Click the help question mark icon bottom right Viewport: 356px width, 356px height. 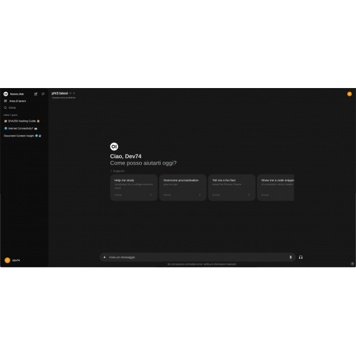(352, 263)
